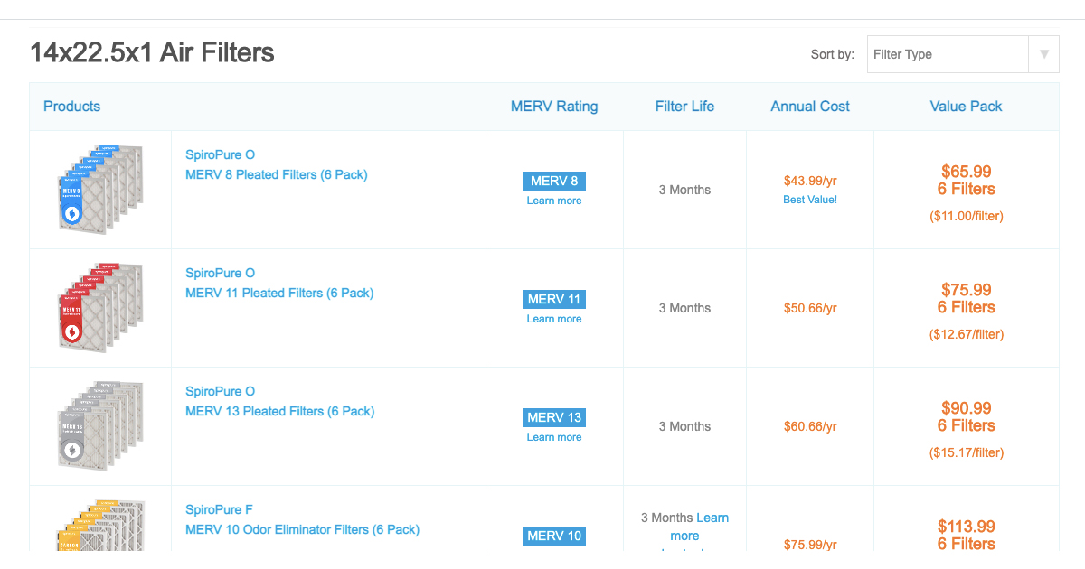Viewport: 1085px width, 569px height.
Task: Click the MERV 13 rating badge
Action: click(x=554, y=417)
